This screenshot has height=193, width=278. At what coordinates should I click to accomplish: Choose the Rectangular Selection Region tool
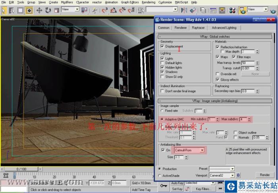coord(20,11)
